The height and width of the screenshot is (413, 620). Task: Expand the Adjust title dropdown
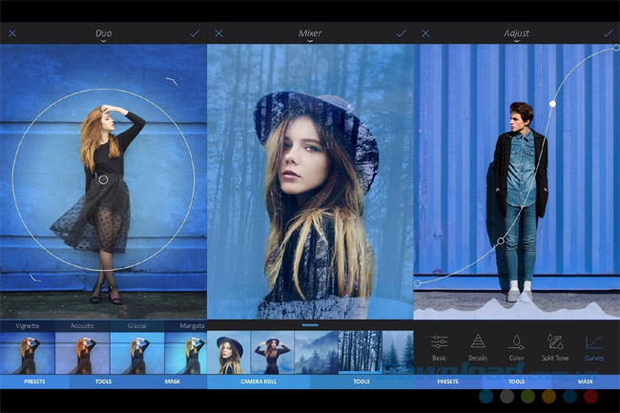click(516, 34)
